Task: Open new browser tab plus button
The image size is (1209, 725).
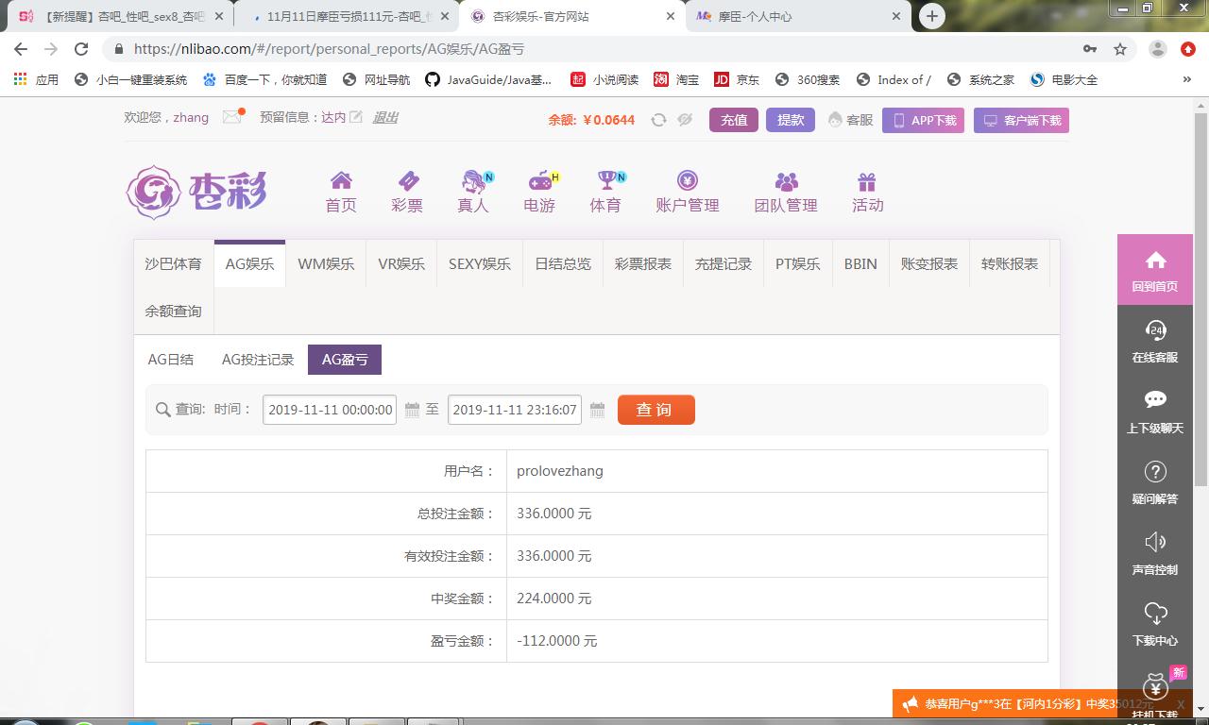Action: [x=932, y=16]
